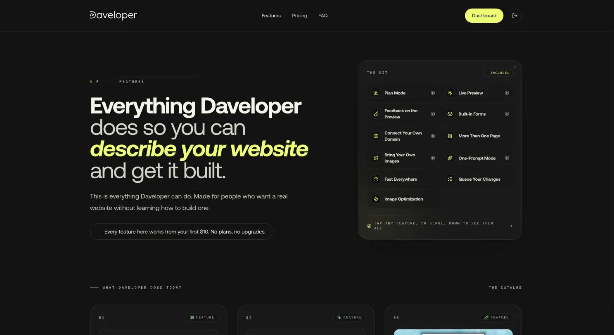614x335 pixels.
Task: Click the 'Queue Your Changes' label
Action: click(479, 179)
